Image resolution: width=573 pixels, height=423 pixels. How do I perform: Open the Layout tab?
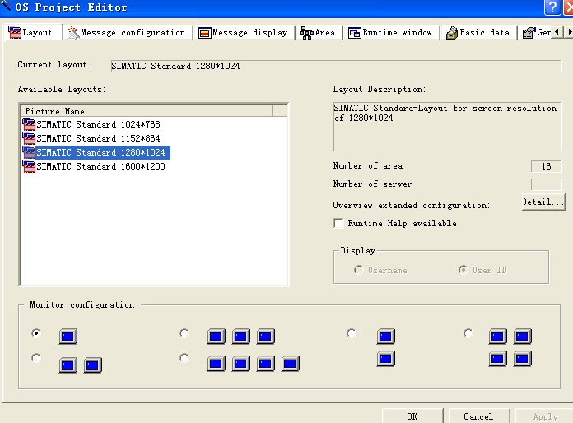[x=34, y=33]
